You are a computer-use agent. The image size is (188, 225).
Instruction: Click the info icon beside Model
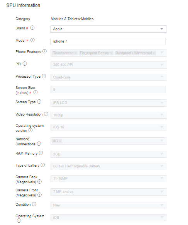pos(32,40)
